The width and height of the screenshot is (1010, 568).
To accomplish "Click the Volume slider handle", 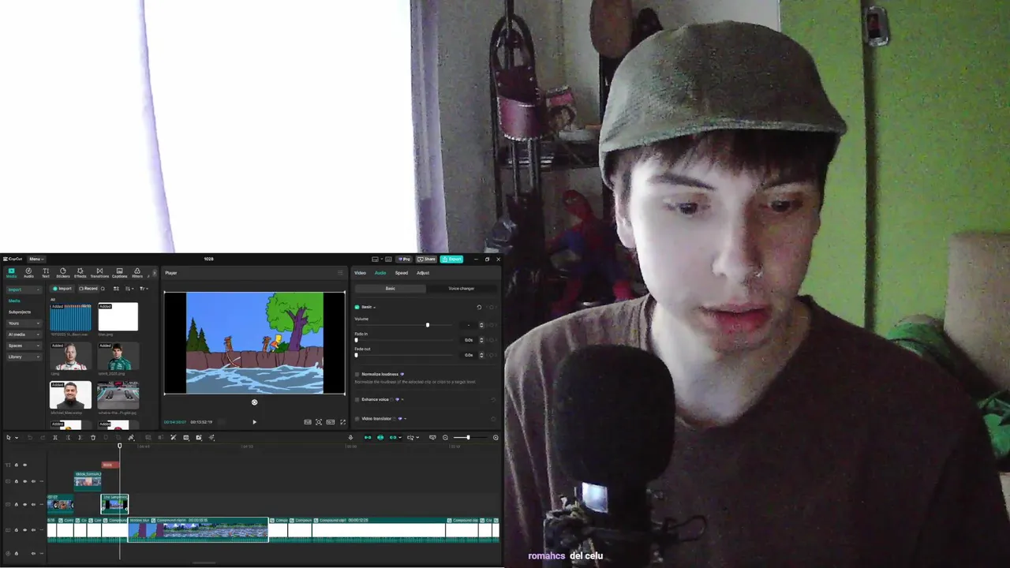I will pyautogui.click(x=428, y=325).
